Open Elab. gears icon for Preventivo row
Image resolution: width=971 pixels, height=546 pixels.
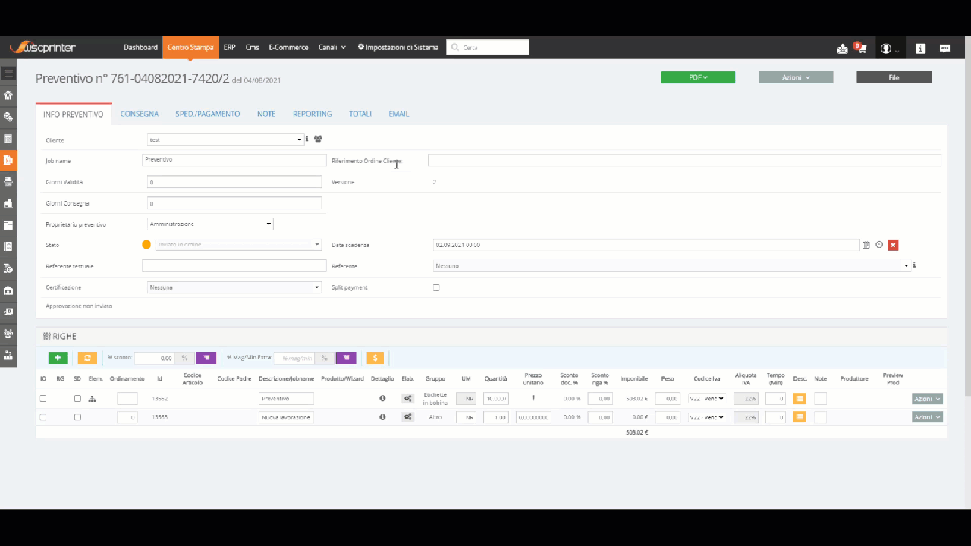click(x=408, y=398)
